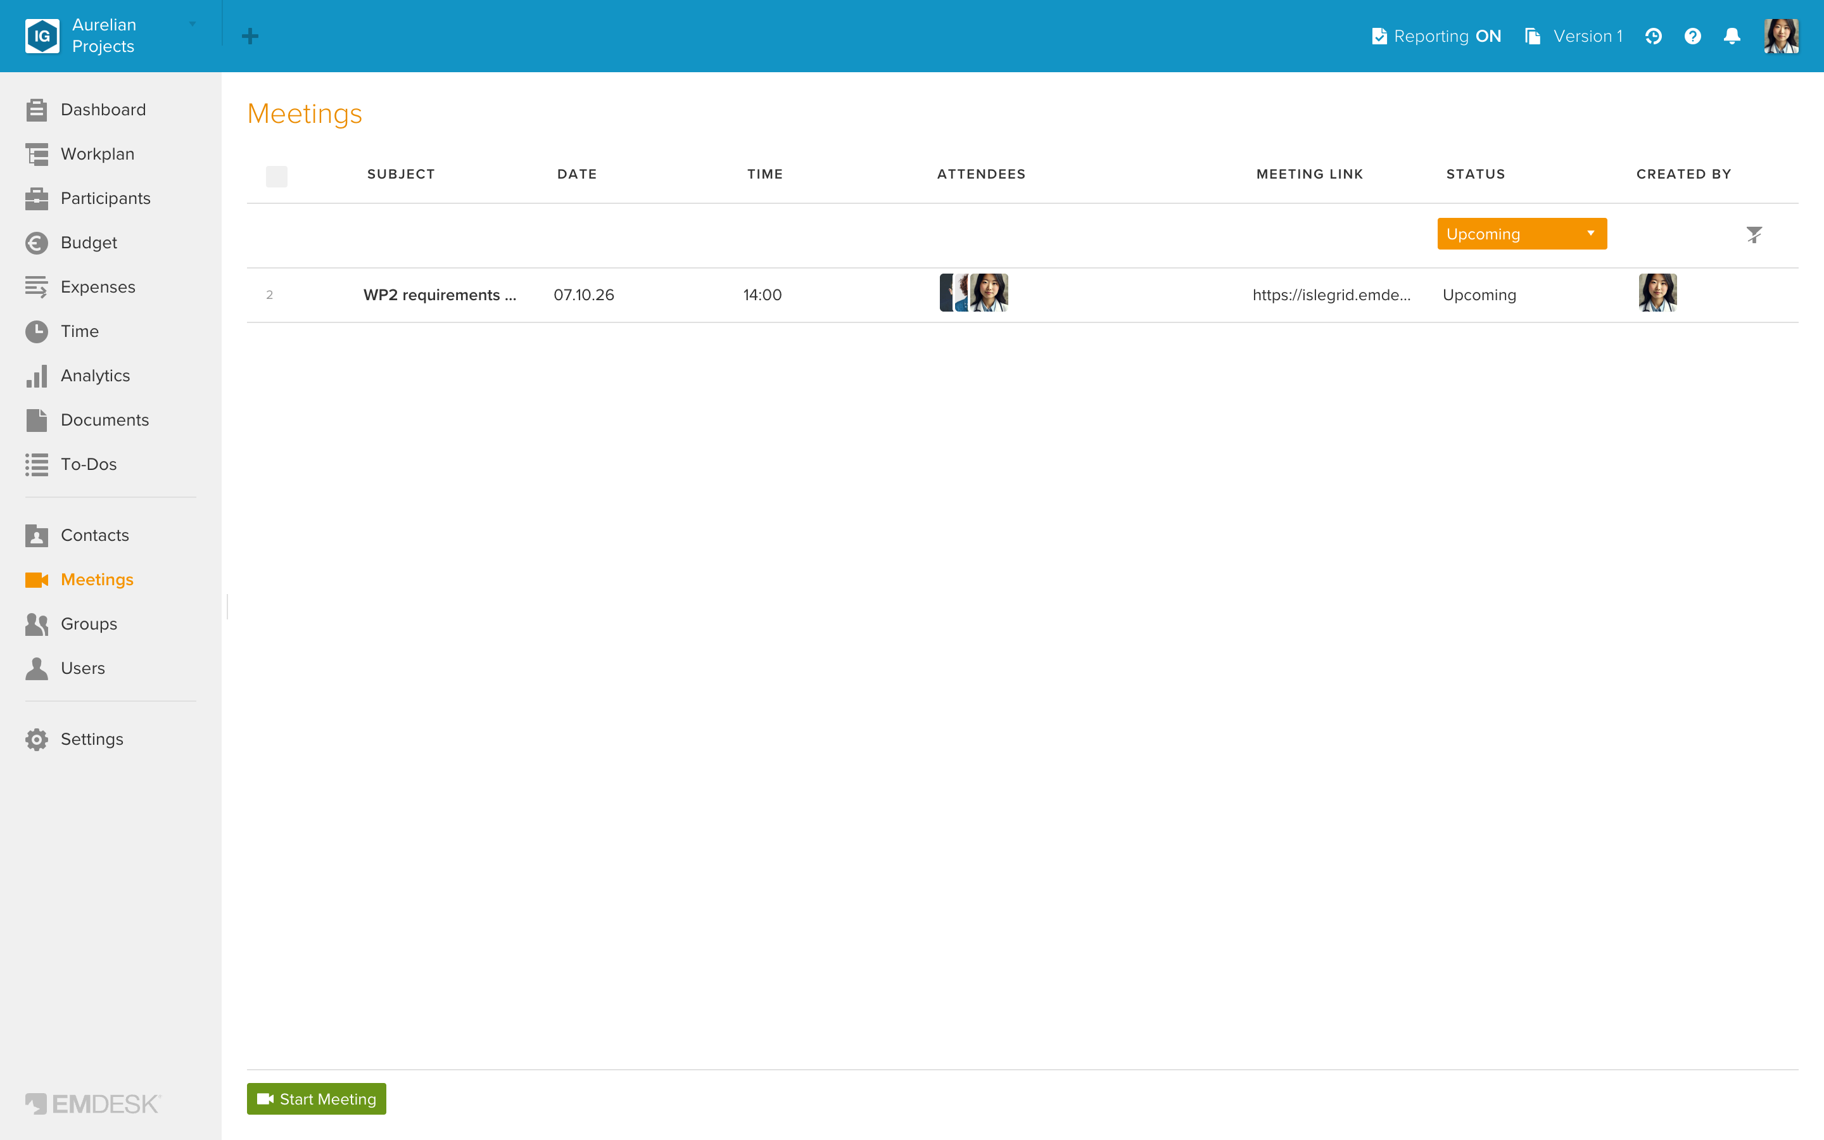This screenshot has height=1140, width=1824.
Task: Open the WP2 requirements meeting subject
Action: 440,294
